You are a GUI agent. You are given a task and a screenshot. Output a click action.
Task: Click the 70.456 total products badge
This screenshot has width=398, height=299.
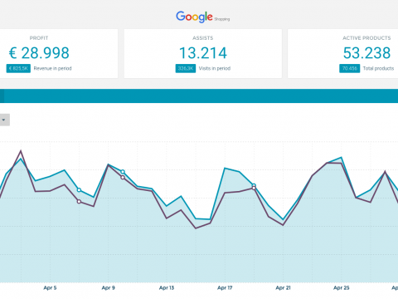[x=349, y=68]
